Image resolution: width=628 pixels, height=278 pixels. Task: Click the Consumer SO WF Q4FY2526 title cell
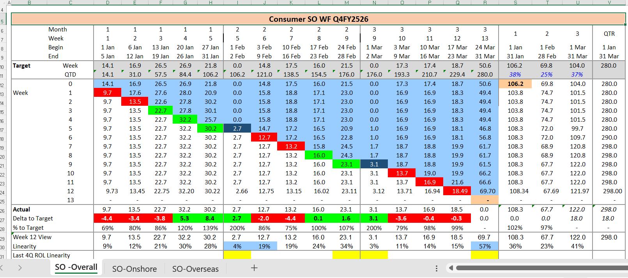click(x=318, y=19)
